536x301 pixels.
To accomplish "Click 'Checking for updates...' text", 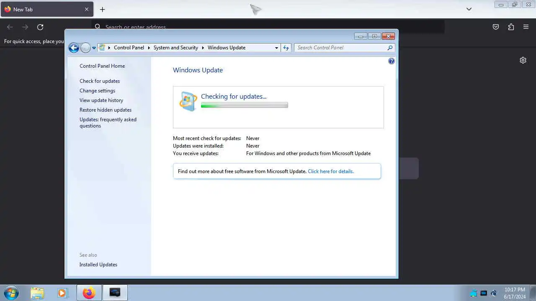I will coord(234,97).
